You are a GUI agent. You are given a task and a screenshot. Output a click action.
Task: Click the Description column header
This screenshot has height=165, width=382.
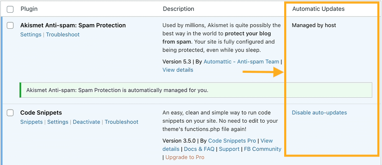pyautogui.click(x=179, y=9)
